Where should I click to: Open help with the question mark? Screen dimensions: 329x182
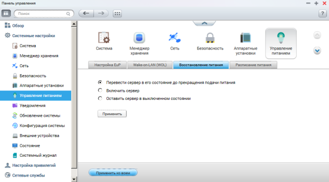tap(323, 13)
